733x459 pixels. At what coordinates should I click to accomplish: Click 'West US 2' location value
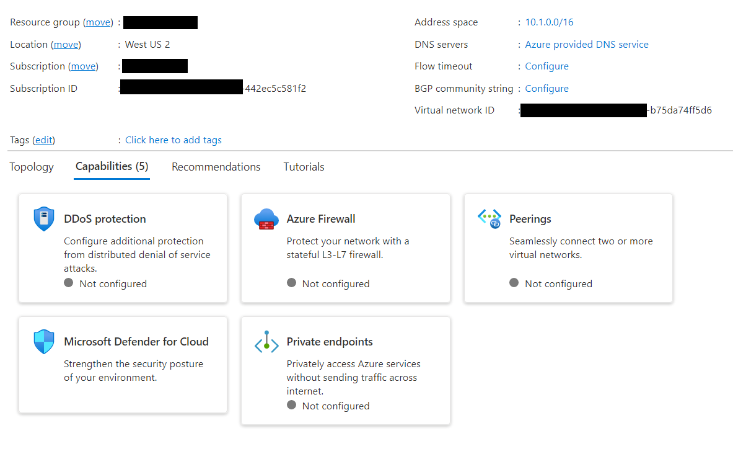147,45
